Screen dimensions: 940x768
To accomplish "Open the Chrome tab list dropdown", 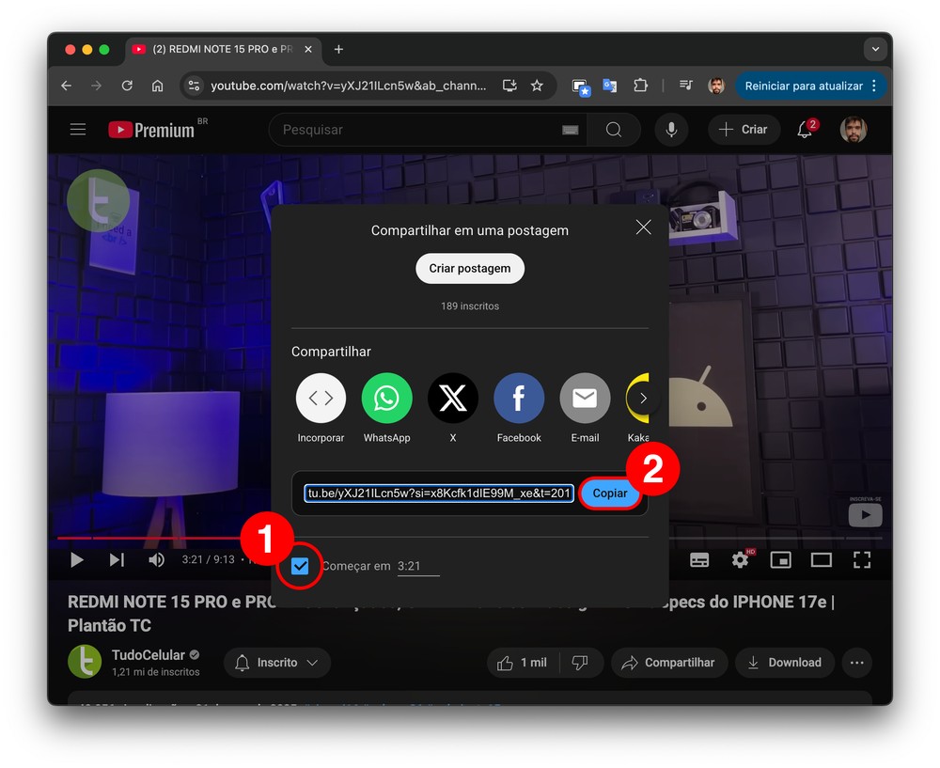I will (875, 49).
